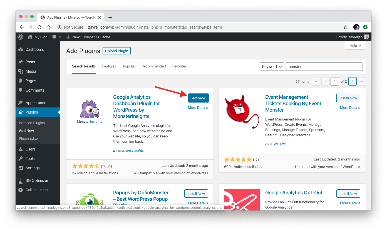Switch to the Favorites tab
The height and width of the screenshot is (231, 387).
(179, 66)
